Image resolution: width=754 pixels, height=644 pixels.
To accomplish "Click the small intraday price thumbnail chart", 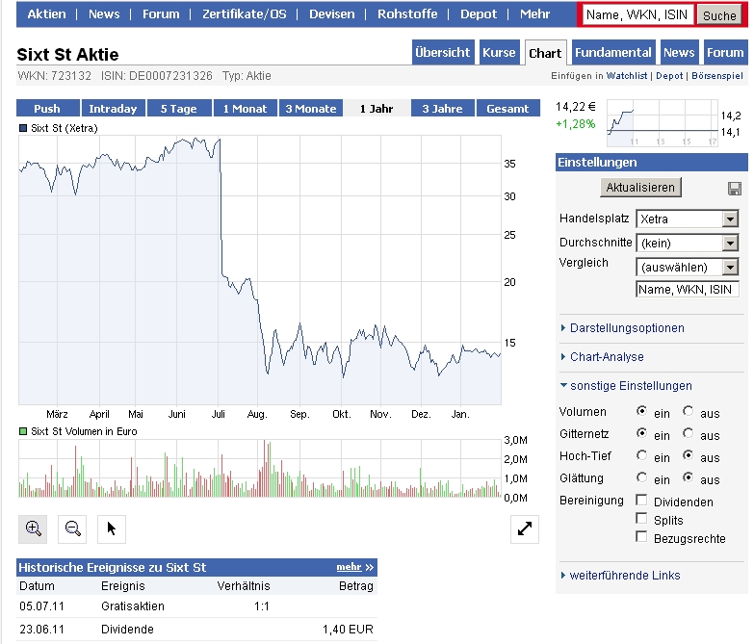I will (663, 123).
